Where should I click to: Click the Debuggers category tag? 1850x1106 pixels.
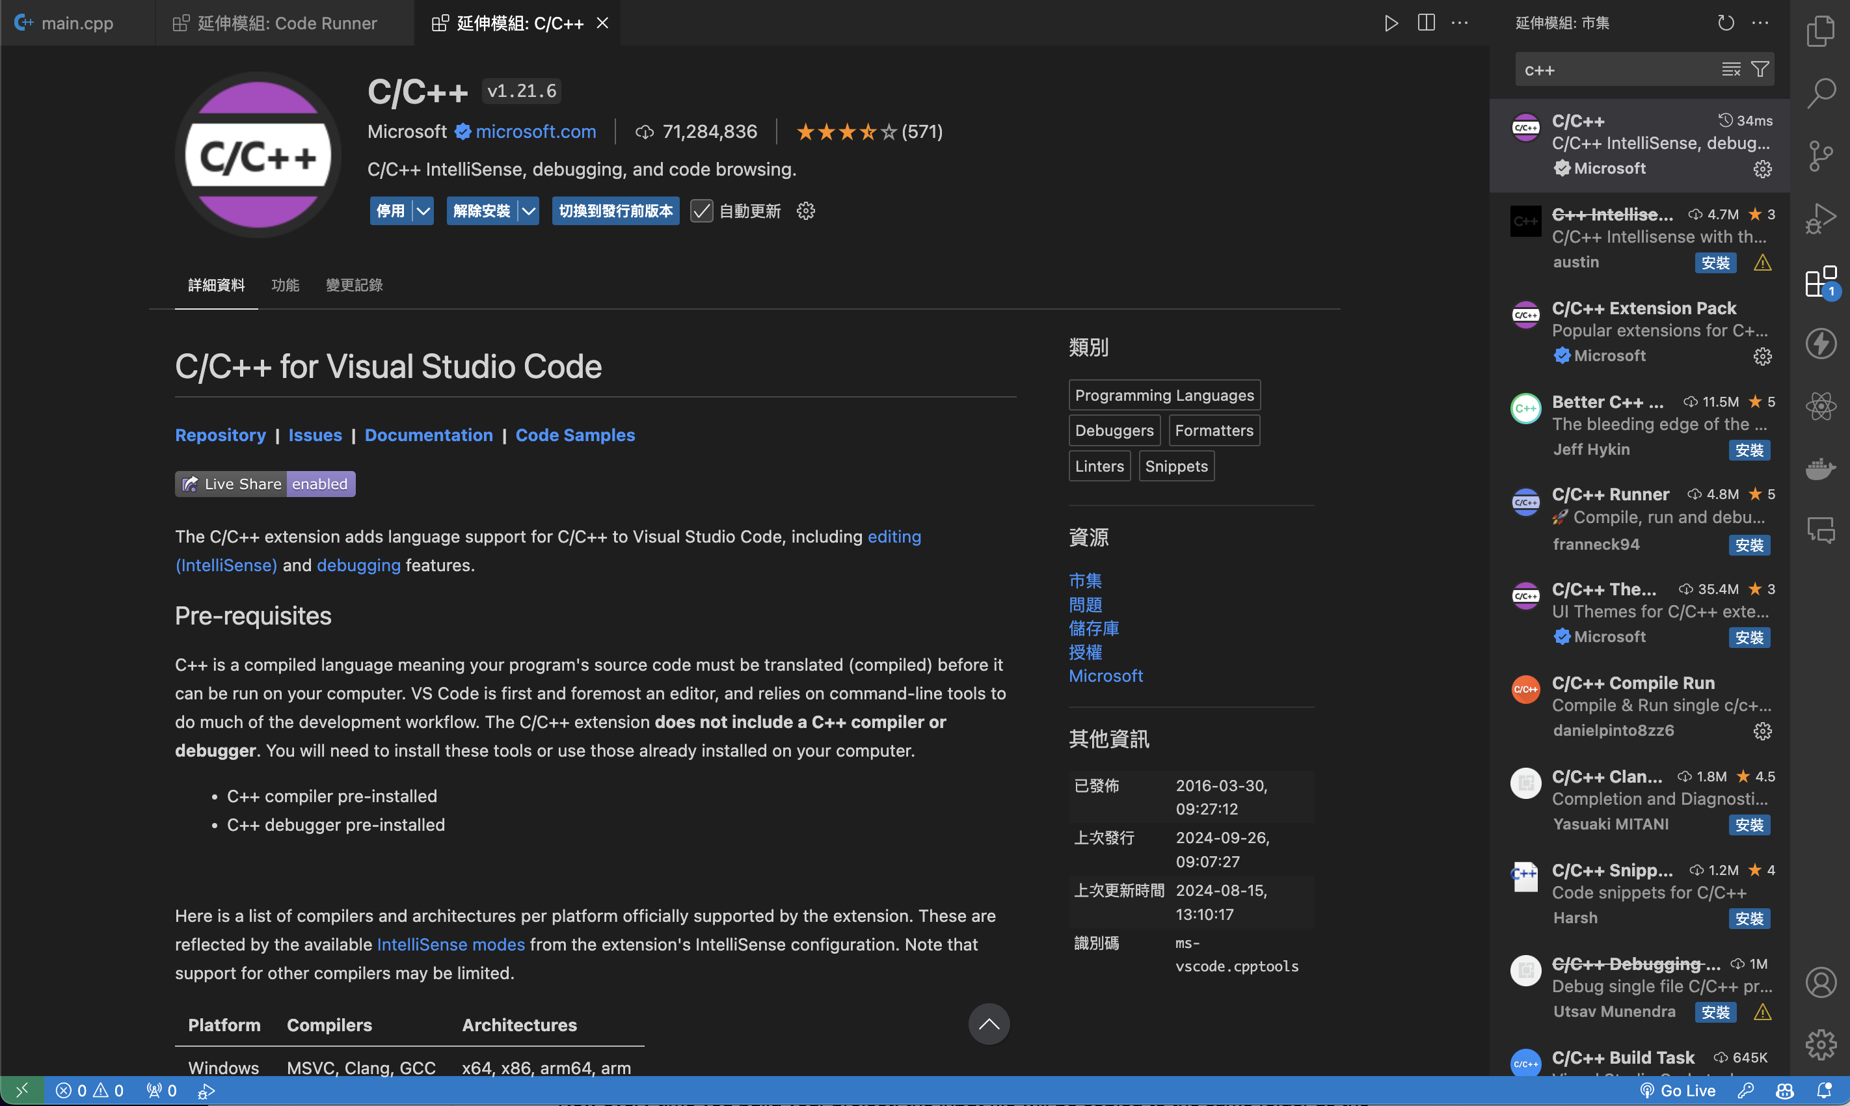tap(1115, 430)
